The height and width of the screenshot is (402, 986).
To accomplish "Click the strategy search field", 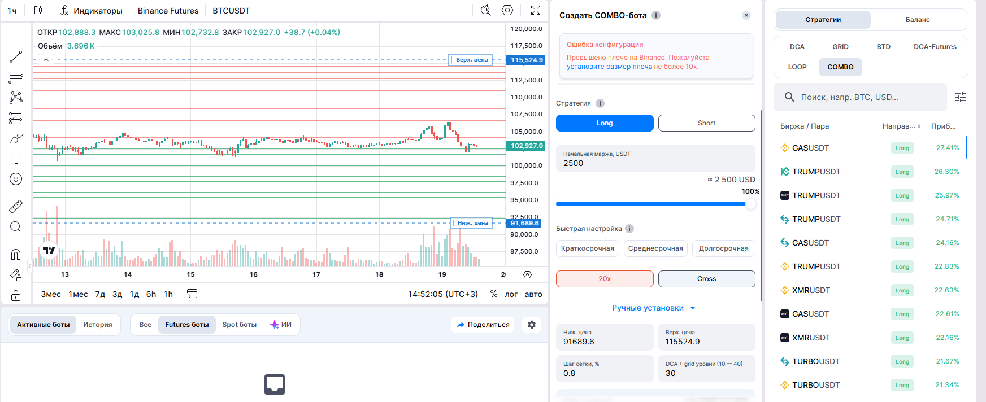I will (x=860, y=97).
